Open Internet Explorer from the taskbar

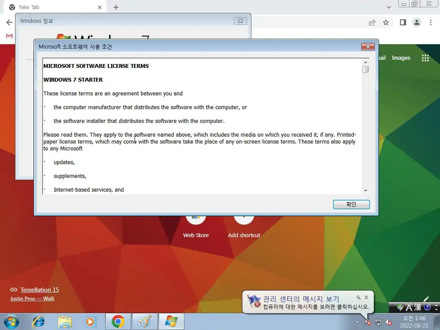point(38,321)
